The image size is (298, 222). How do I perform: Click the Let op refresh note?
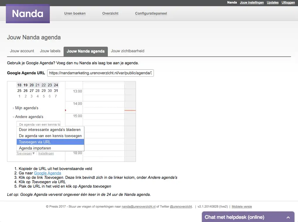pos(79,195)
